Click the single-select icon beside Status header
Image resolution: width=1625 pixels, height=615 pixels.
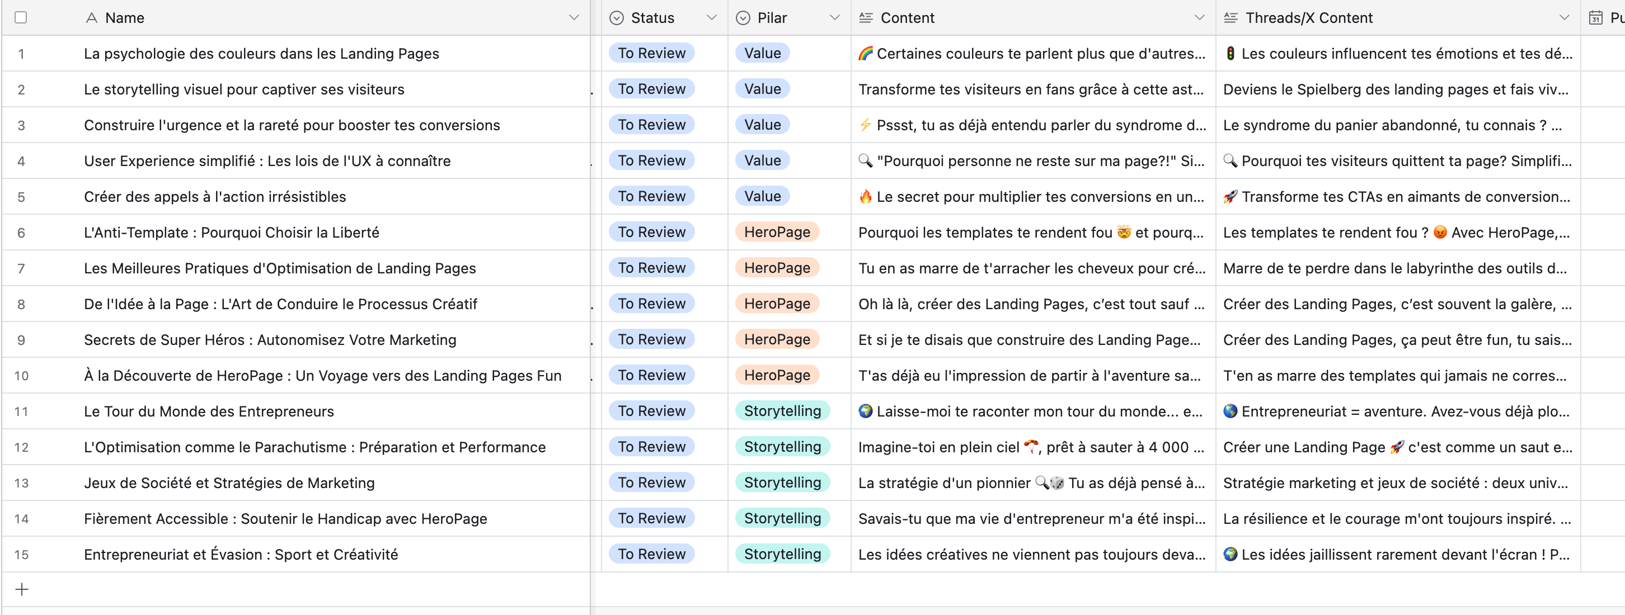pyautogui.click(x=616, y=18)
